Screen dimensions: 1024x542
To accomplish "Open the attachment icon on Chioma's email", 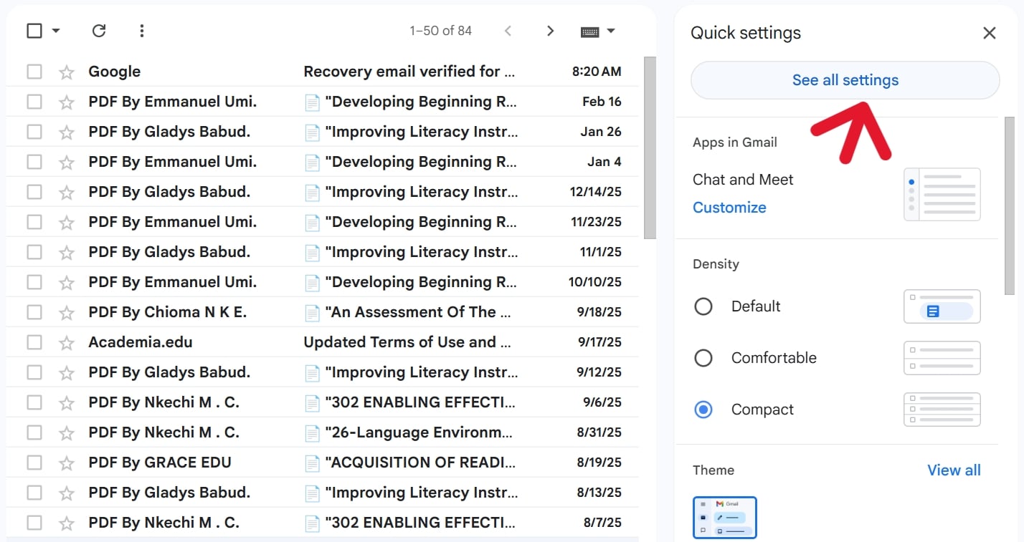I will 312,311.
